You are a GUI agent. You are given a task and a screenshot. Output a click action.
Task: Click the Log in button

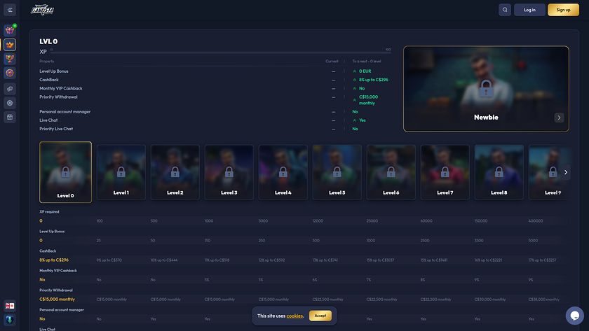click(x=529, y=10)
